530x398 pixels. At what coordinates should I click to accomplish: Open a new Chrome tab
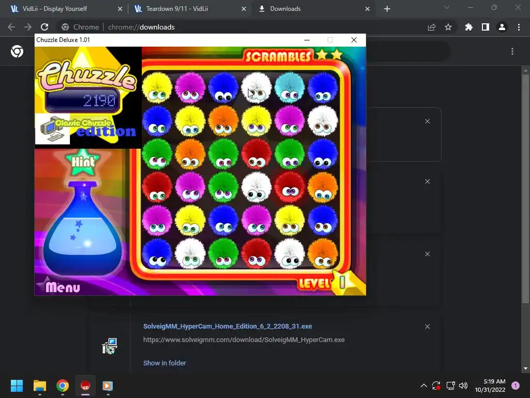387,9
